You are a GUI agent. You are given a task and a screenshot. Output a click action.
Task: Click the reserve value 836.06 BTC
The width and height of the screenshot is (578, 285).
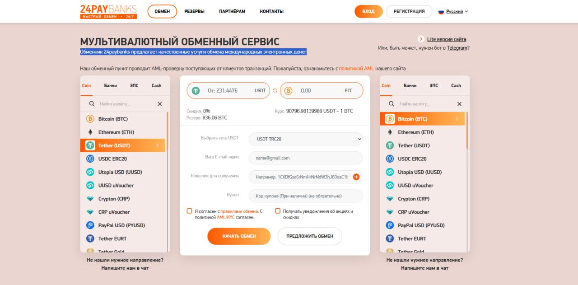(x=215, y=118)
